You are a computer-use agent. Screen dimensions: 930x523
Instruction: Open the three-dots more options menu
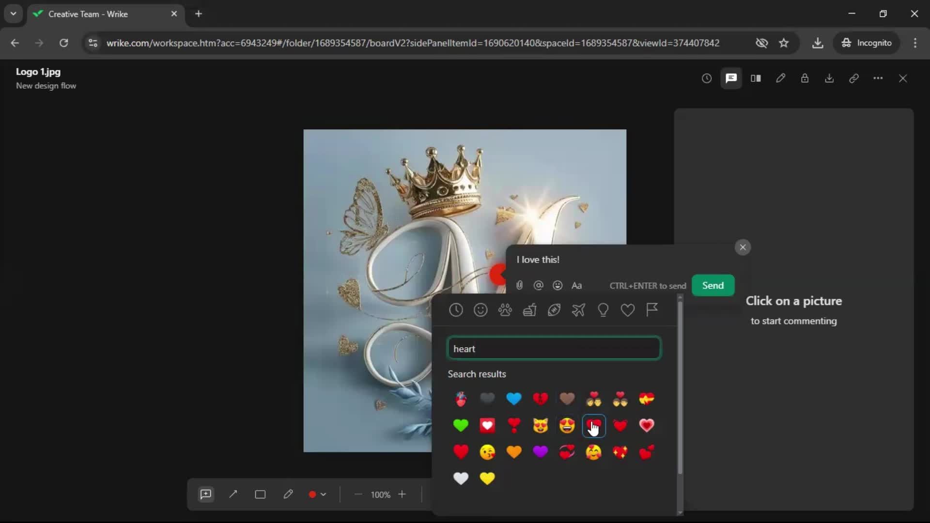click(x=878, y=78)
